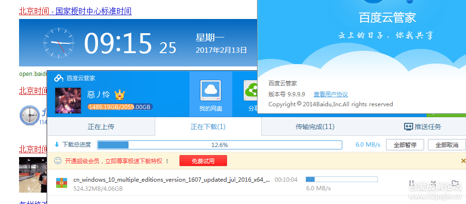Click the 2017年2月13日 date text
The height and width of the screenshot is (204, 466).
tap(221, 50)
